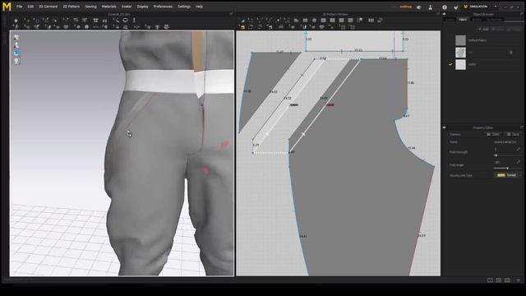This screenshot has height=296, width=526.
Task: Select the circle shape tool in 2D toolbar
Action: [314, 21]
